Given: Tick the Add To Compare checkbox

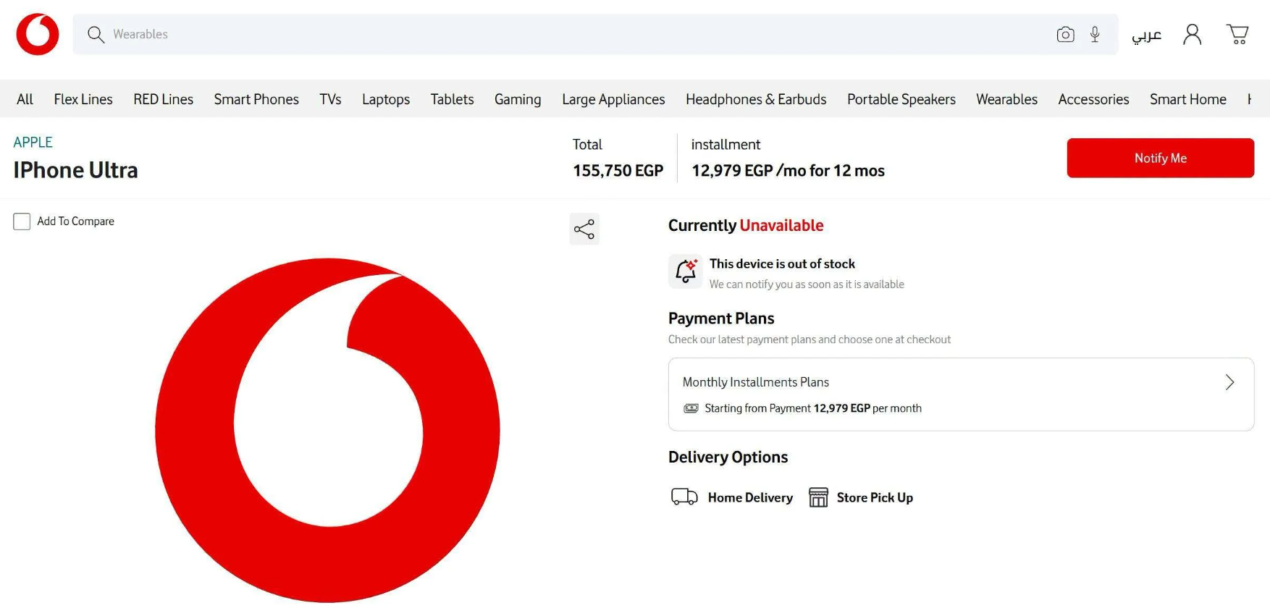Looking at the screenshot, I should (22, 221).
